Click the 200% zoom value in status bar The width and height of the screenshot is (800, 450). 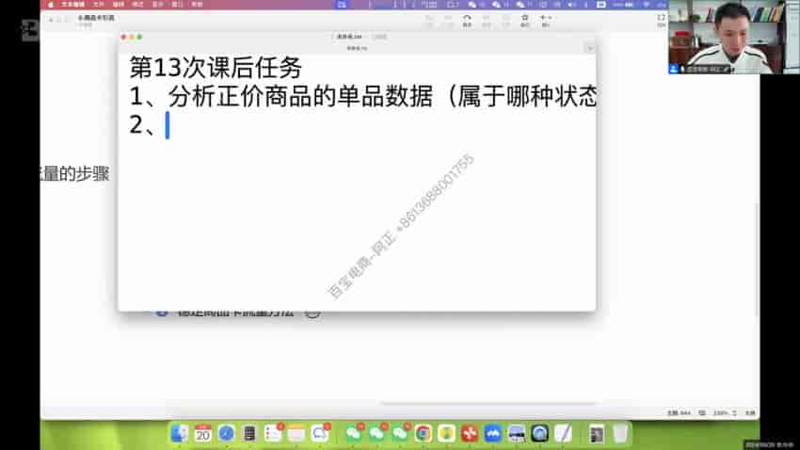(720, 412)
